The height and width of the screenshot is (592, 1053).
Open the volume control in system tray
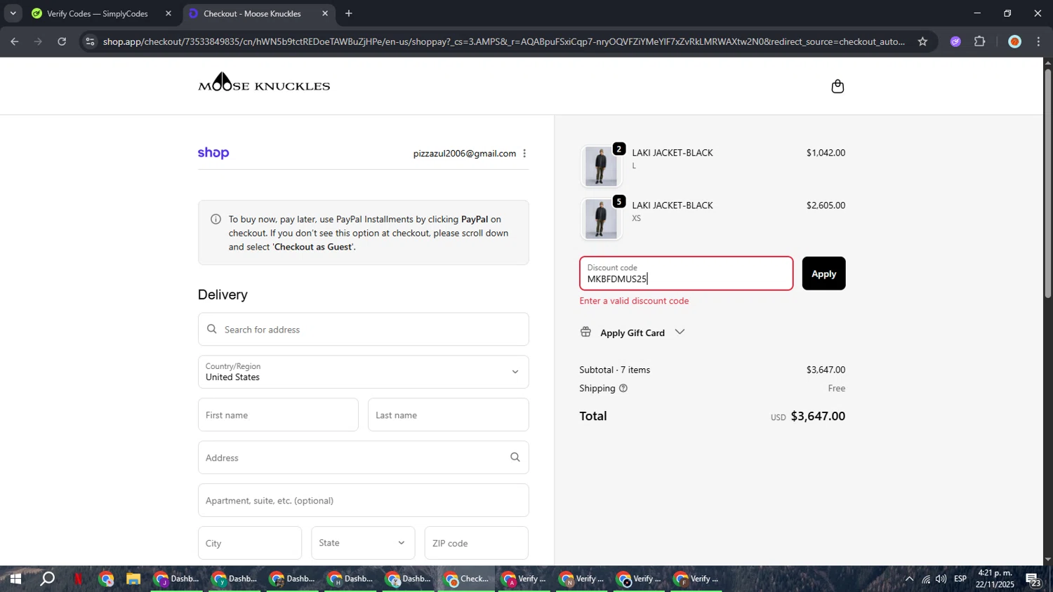click(x=941, y=579)
